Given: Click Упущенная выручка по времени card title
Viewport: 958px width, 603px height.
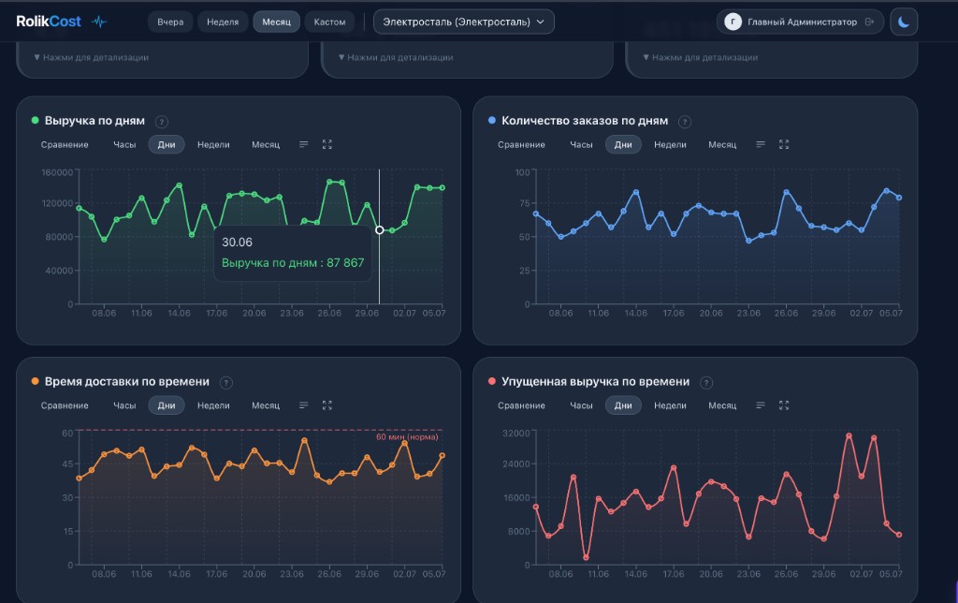Looking at the screenshot, I should click(x=596, y=382).
